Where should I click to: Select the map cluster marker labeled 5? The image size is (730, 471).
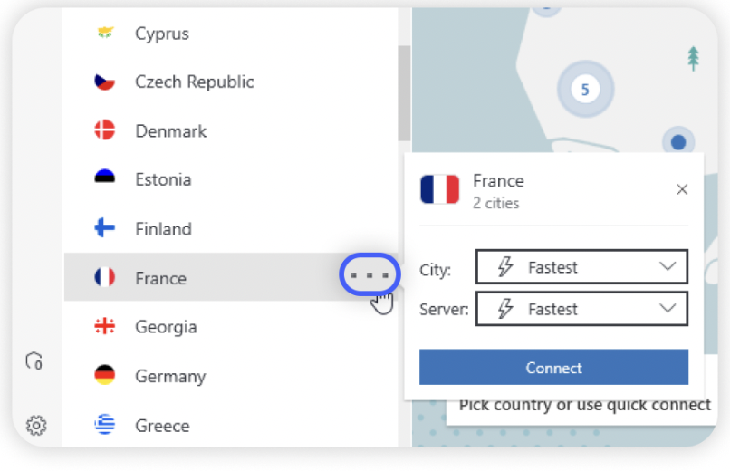pos(585,89)
